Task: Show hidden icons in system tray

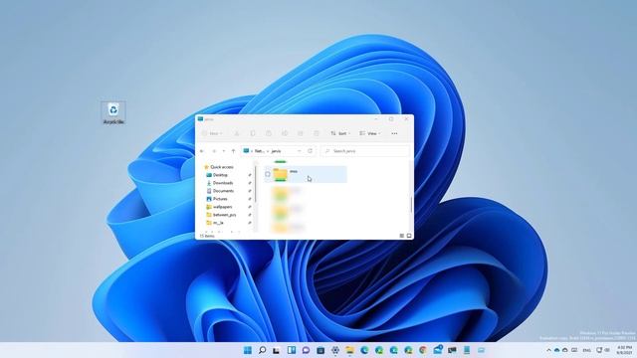Action: pyautogui.click(x=548, y=350)
